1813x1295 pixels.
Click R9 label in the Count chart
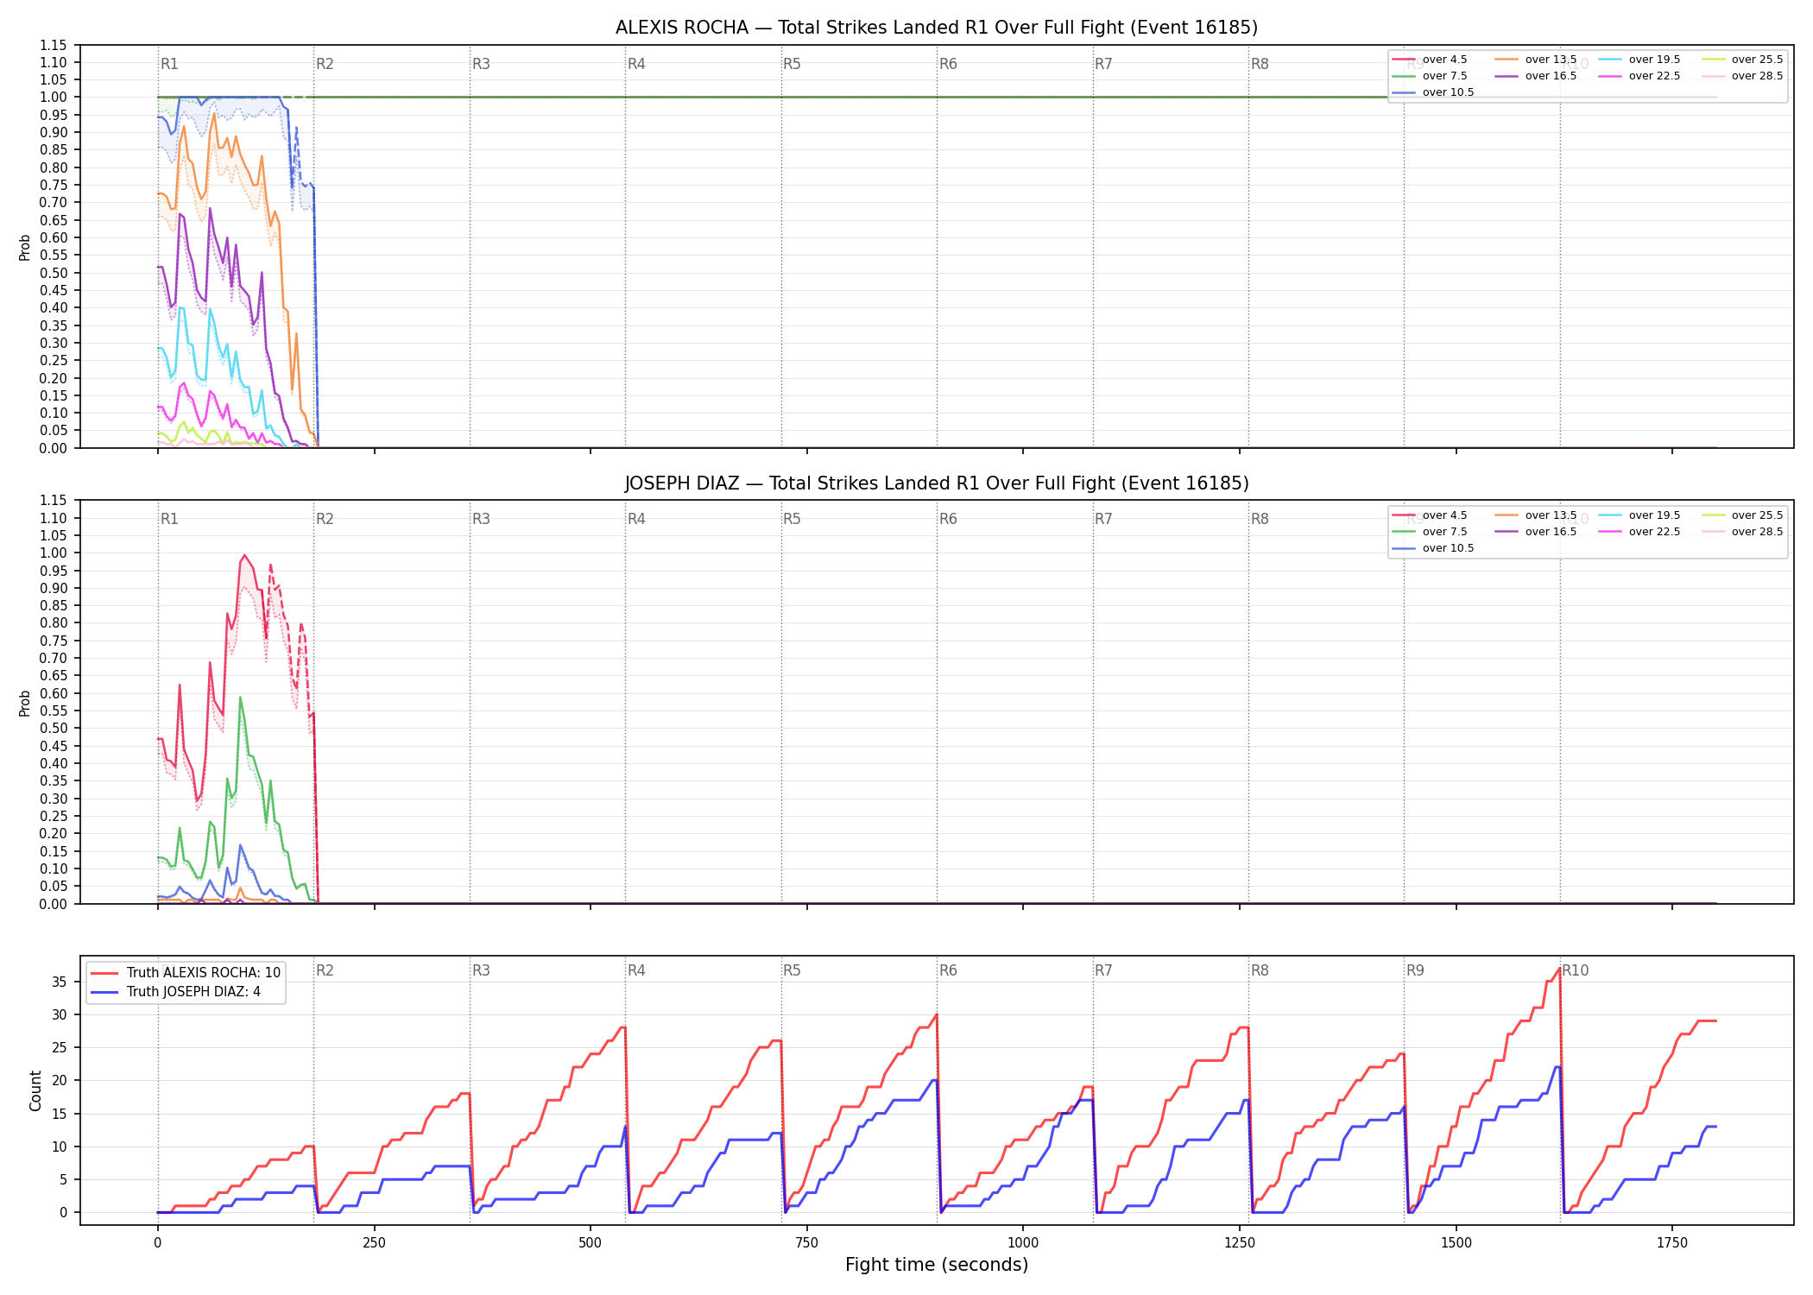tap(1415, 970)
